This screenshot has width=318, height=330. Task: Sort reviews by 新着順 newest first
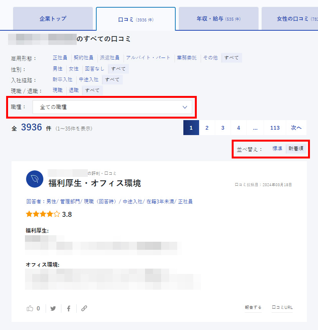[x=296, y=148]
